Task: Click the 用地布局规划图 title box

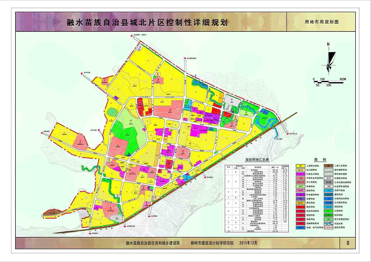Action: coord(321,22)
